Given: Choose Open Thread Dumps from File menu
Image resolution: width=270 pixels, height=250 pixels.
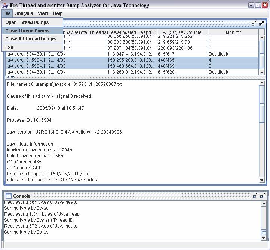Looking at the screenshot, I should [27, 22].
